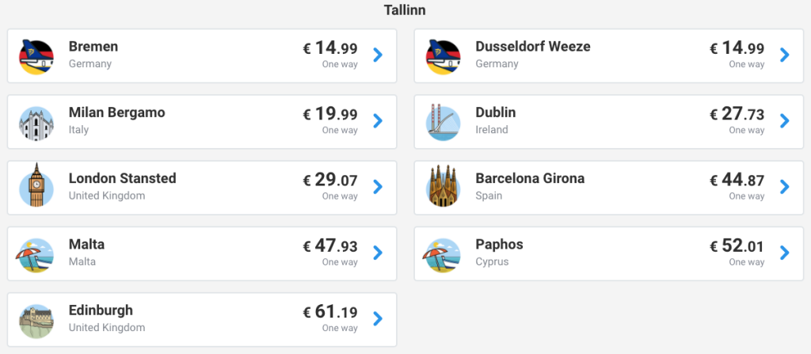Click the Barcelona Girona destination name
The height and width of the screenshot is (354, 811).
click(x=530, y=178)
